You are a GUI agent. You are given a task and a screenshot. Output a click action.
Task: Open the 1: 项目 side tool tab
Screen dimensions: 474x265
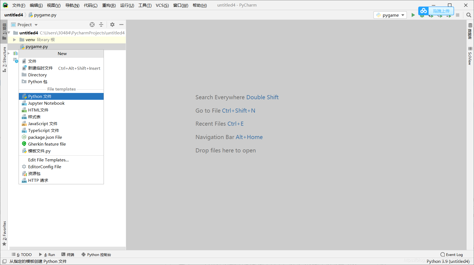tap(4, 31)
